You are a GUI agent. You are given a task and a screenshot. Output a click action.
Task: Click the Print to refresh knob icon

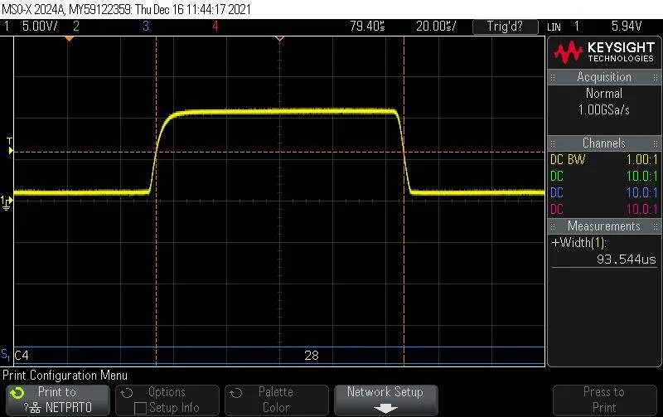click(17, 393)
